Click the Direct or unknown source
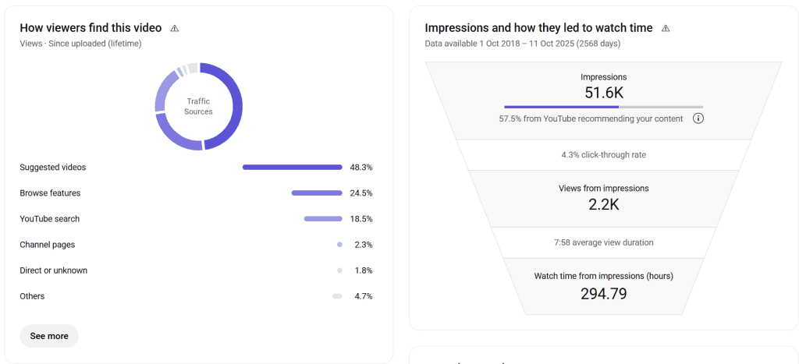Image resolution: width=799 pixels, height=364 pixels. click(54, 270)
